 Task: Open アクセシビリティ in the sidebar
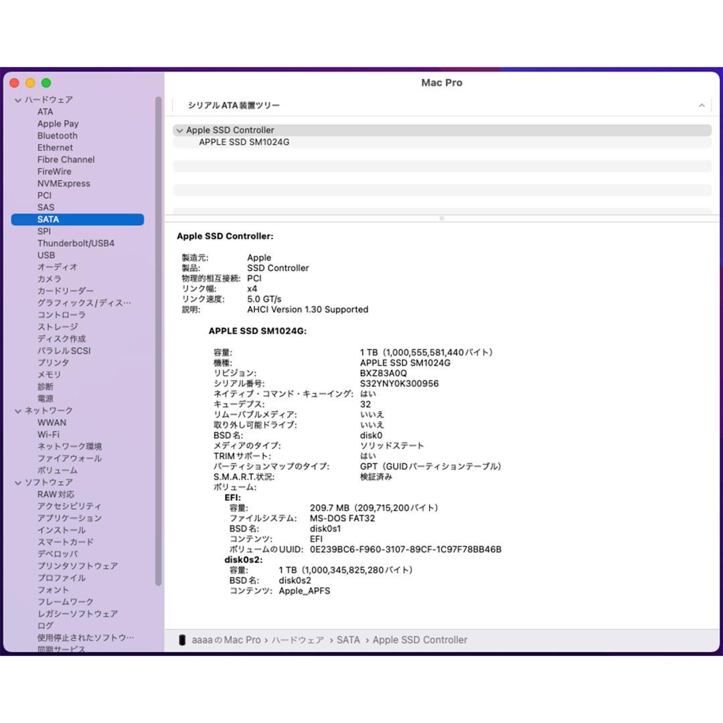pos(69,506)
